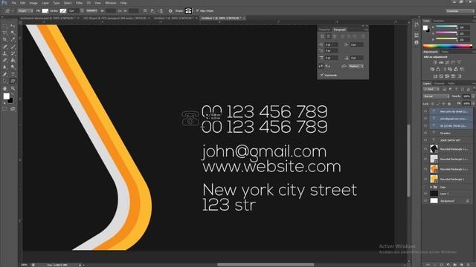
Task: Open the Normal blend mode dropdown
Action: click(437, 96)
